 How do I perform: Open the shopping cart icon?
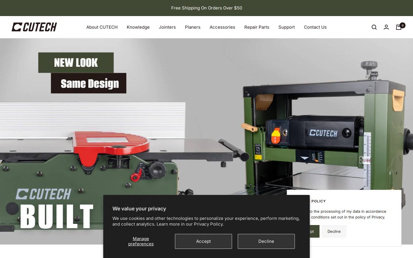pyautogui.click(x=399, y=27)
